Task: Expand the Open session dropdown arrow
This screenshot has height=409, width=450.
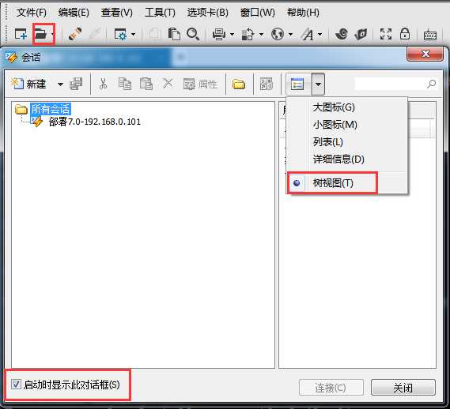Action: pyautogui.click(x=52, y=35)
